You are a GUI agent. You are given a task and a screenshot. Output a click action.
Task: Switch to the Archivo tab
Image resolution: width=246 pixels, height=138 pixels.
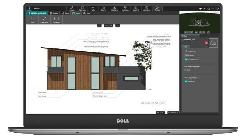pyautogui.click(x=157, y=8)
